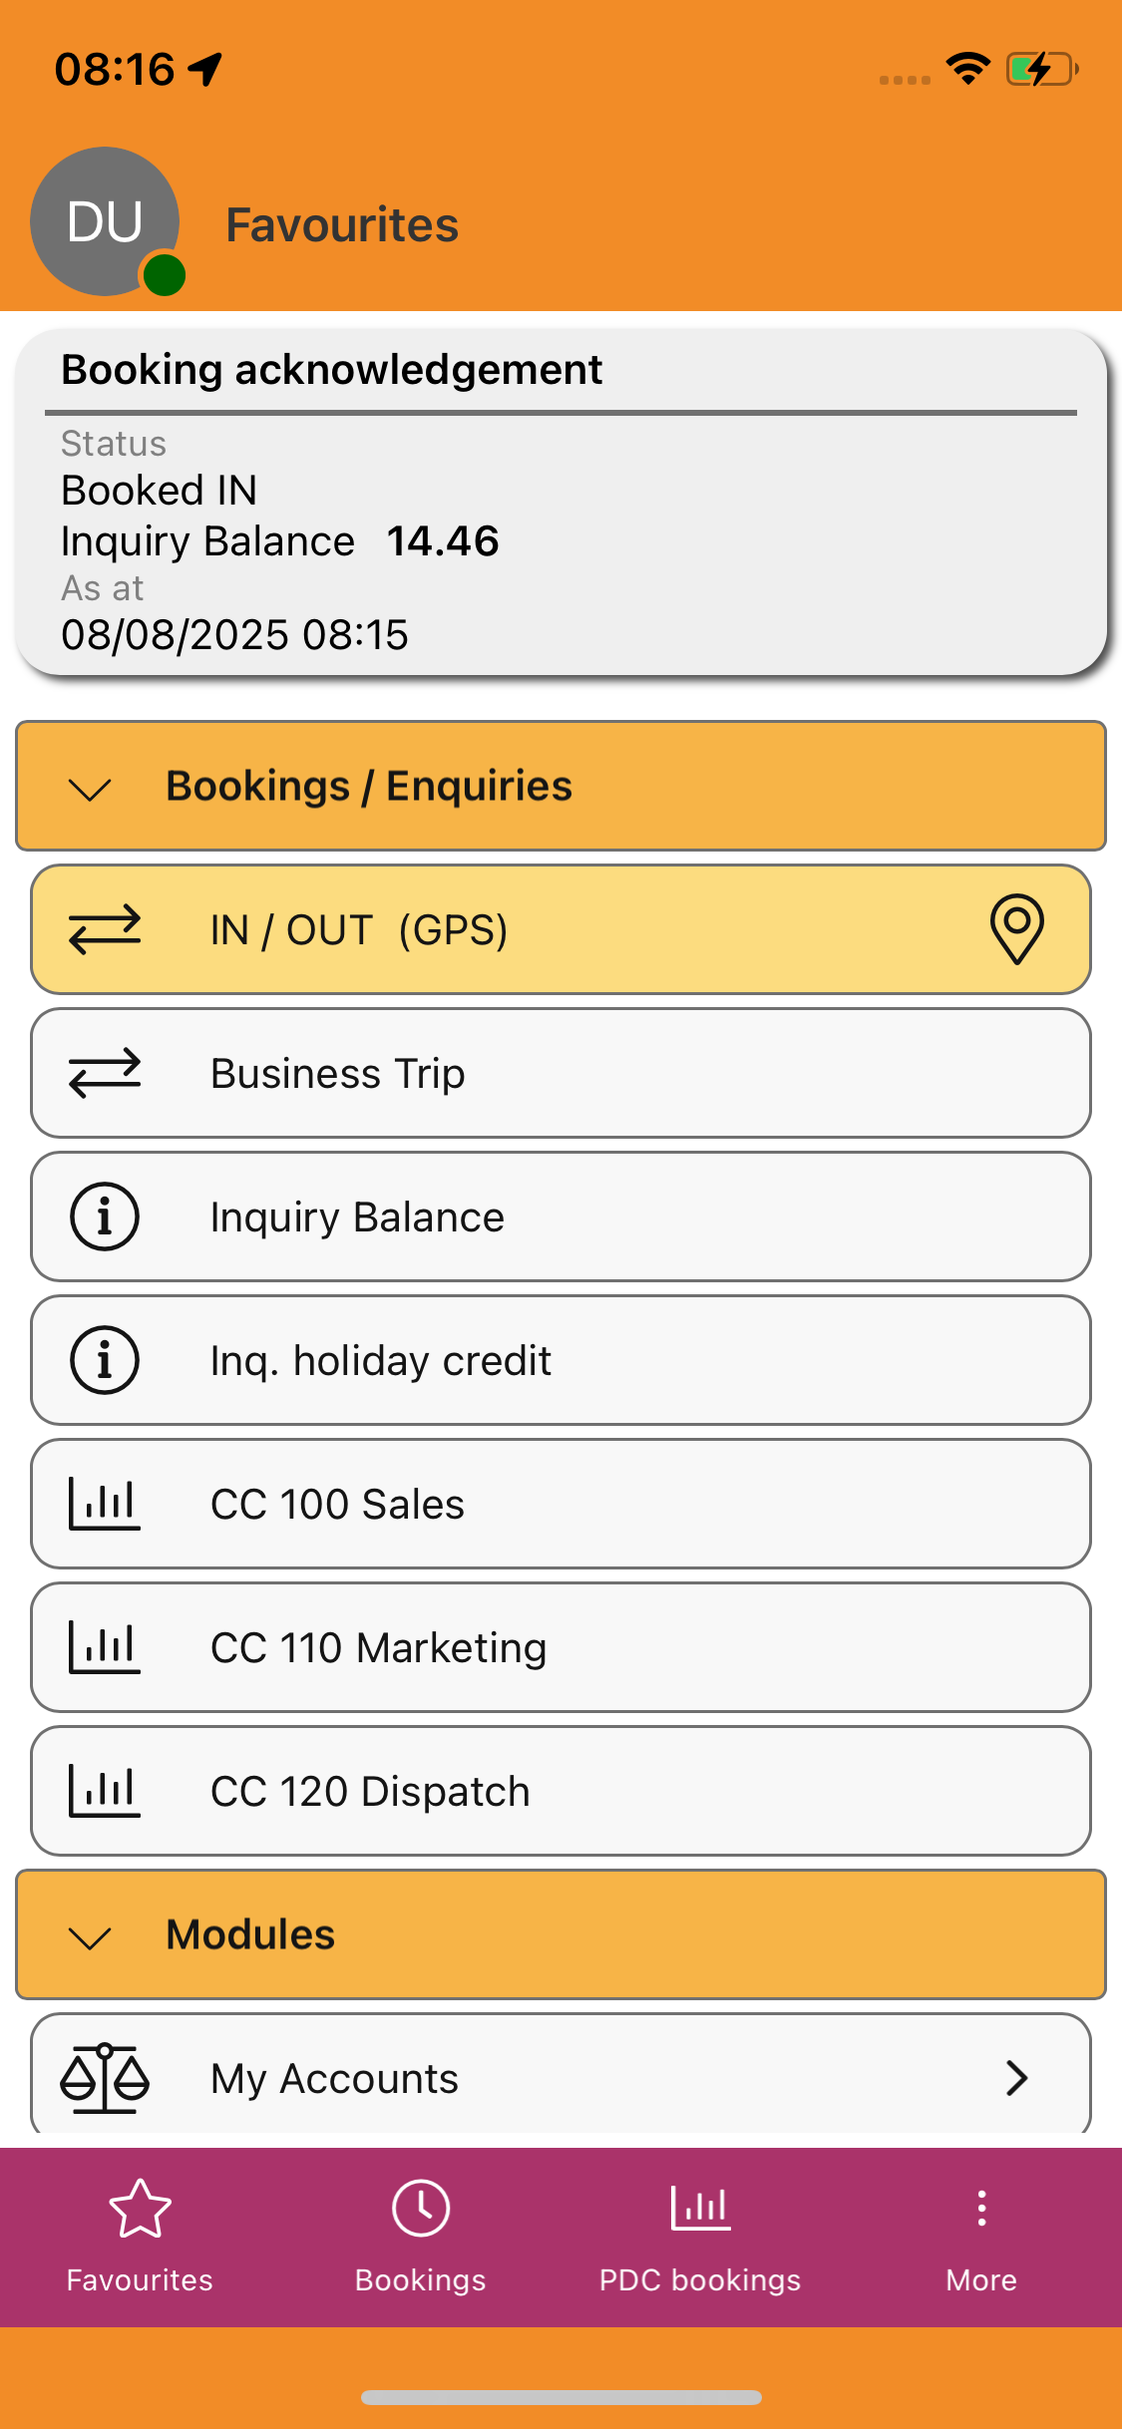
Task: Tap the Business Trip arrows icon
Action: pos(105,1073)
